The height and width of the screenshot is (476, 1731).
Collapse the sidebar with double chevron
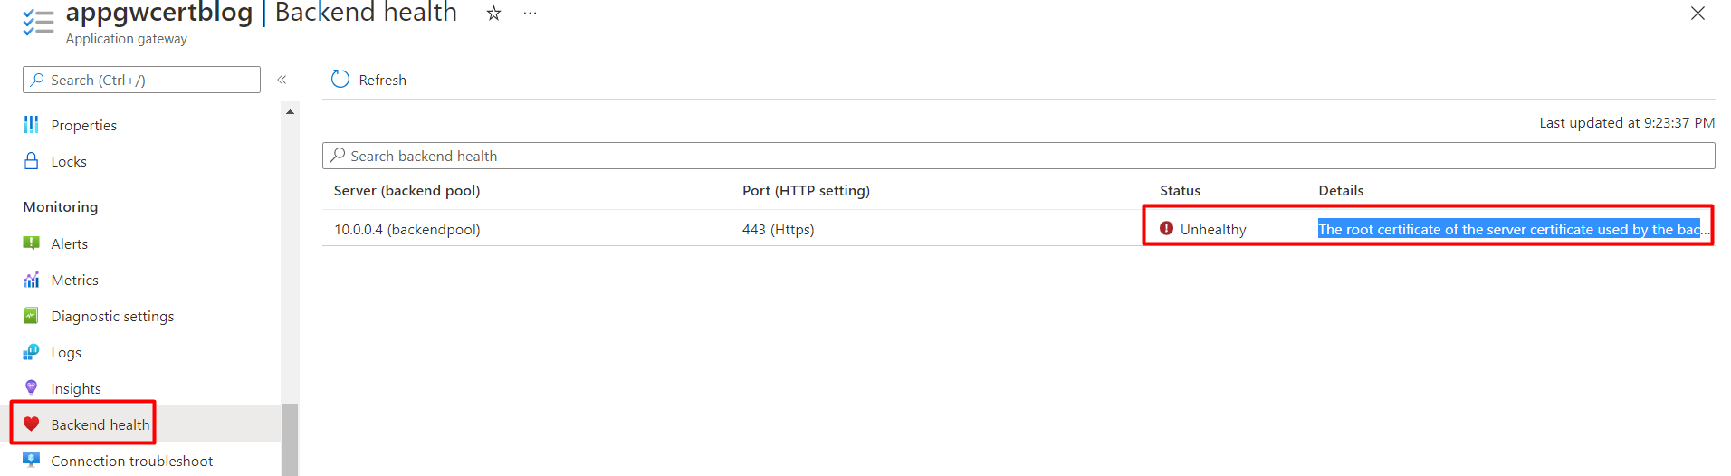click(282, 80)
